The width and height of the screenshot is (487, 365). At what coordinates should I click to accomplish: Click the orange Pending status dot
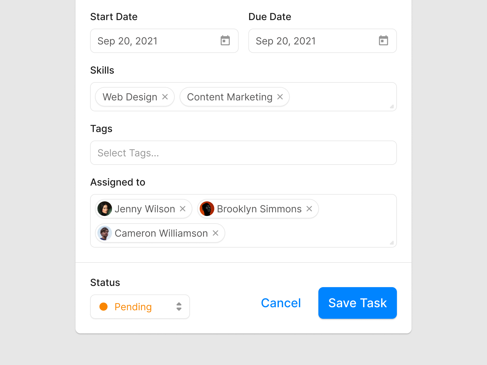[x=103, y=307]
